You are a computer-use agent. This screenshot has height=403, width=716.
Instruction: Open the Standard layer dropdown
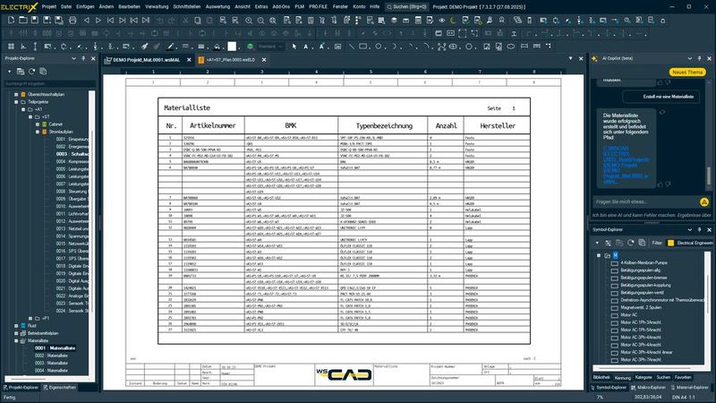pyautogui.click(x=270, y=47)
